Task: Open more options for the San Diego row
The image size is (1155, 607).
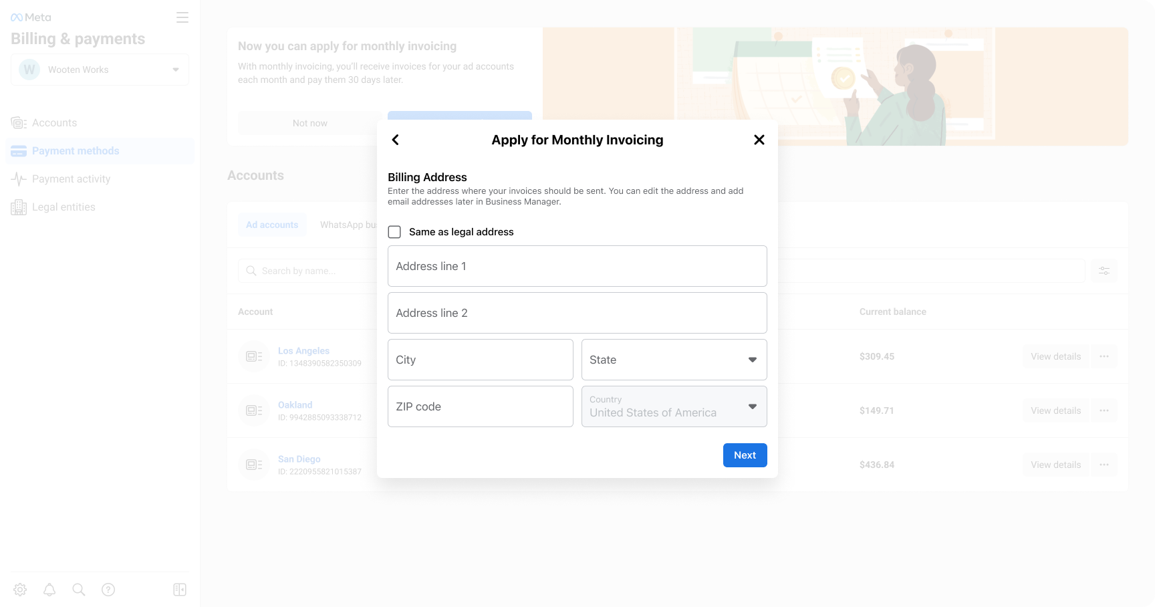Action: (x=1104, y=465)
